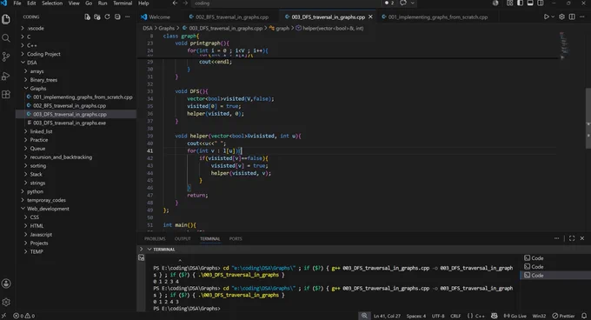The width and height of the screenshot is (591, 320).
Task: Maximize the terminal panel size
Action: 572,238
